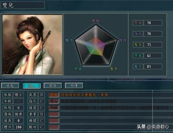
Task: Click the 學識 label below the radar chart
Action: [x=78, y=69]
